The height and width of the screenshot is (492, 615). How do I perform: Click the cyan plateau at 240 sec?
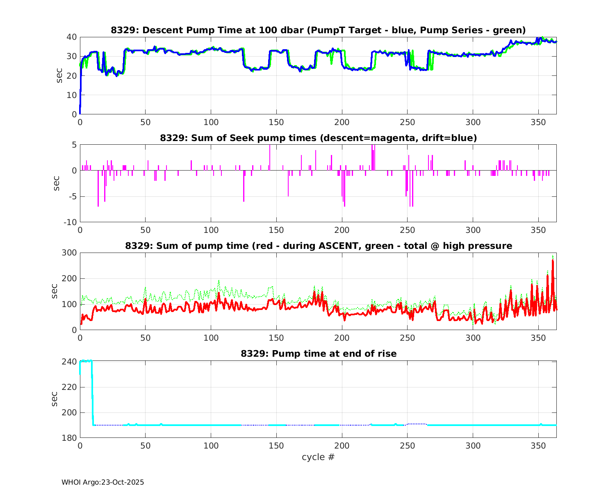click(x=86, y=361)
